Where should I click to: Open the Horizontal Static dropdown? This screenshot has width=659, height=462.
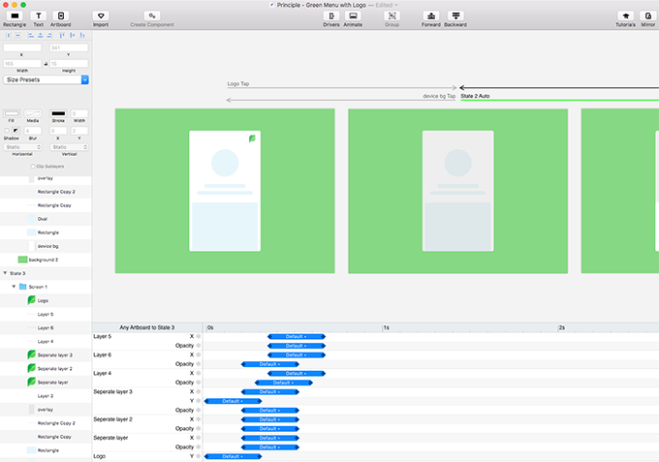tap(23, 147)
